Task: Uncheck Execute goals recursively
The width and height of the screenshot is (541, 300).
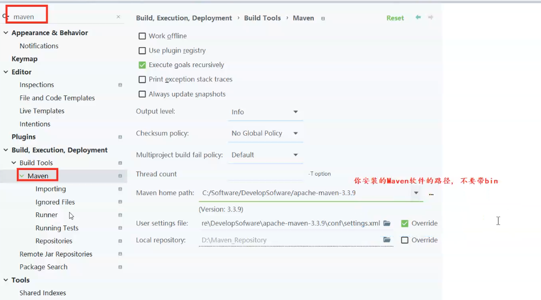Action: (x=142, y=65)
